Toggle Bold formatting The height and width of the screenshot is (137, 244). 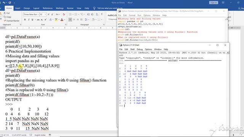pyautogui.click(x=25, y=19)
